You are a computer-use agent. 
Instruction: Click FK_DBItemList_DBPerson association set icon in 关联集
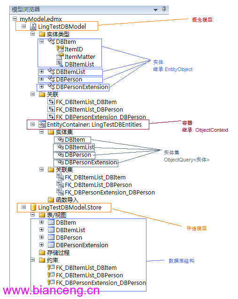60,185
